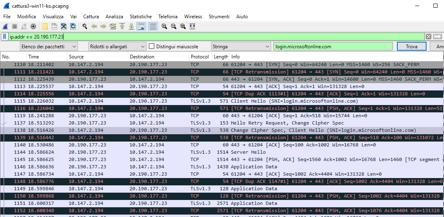Image resolution: width=444 pixels, height=217 pixels.
Task: Reset text to normal size
Action: 183,27
